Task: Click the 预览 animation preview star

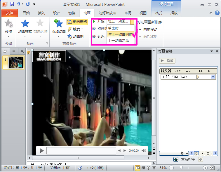Action: click(x=8, y=28)
